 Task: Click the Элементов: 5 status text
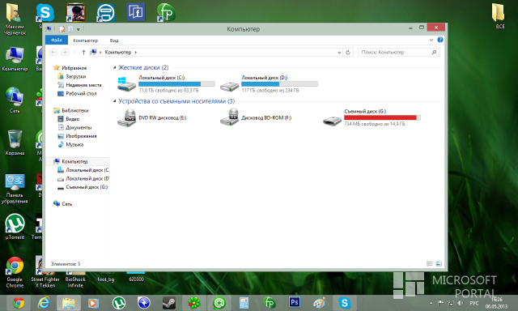pos(66,264)
